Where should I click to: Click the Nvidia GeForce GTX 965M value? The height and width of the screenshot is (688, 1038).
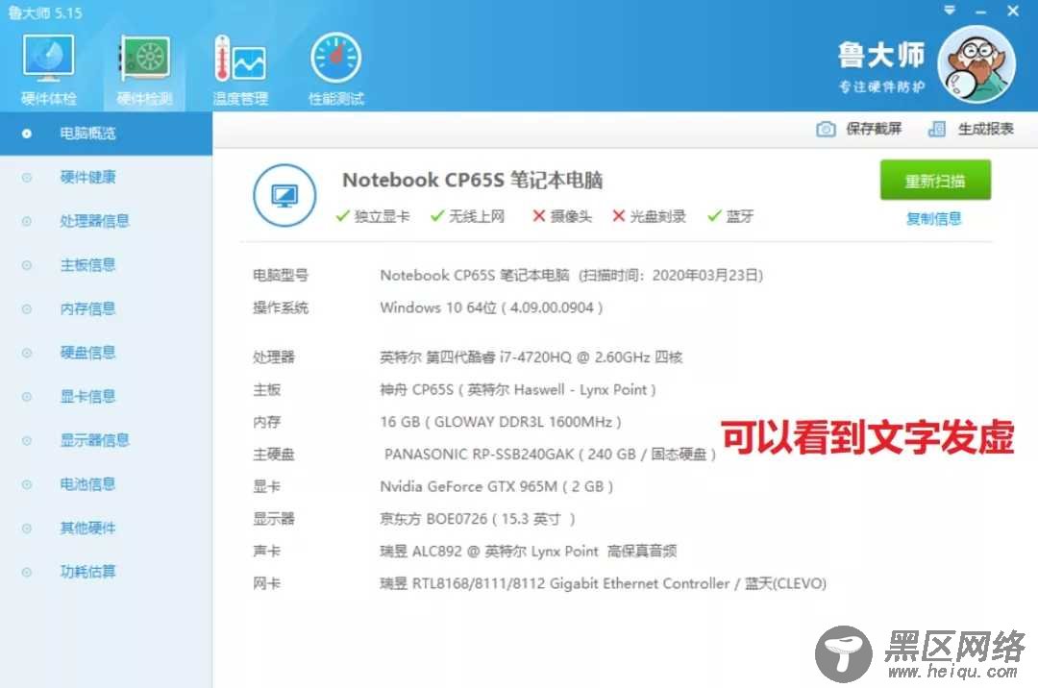point(497,487)
